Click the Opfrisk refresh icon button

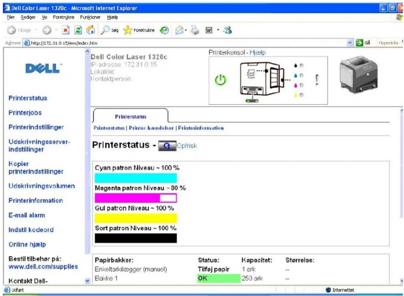tap(167, 146)
